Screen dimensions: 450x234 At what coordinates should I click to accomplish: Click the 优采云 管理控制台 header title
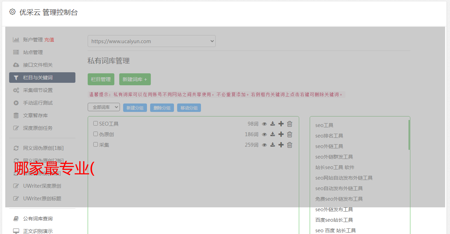[x=48, y=12]
